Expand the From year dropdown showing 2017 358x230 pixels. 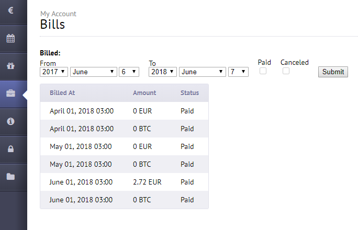[x=54, y=72]
